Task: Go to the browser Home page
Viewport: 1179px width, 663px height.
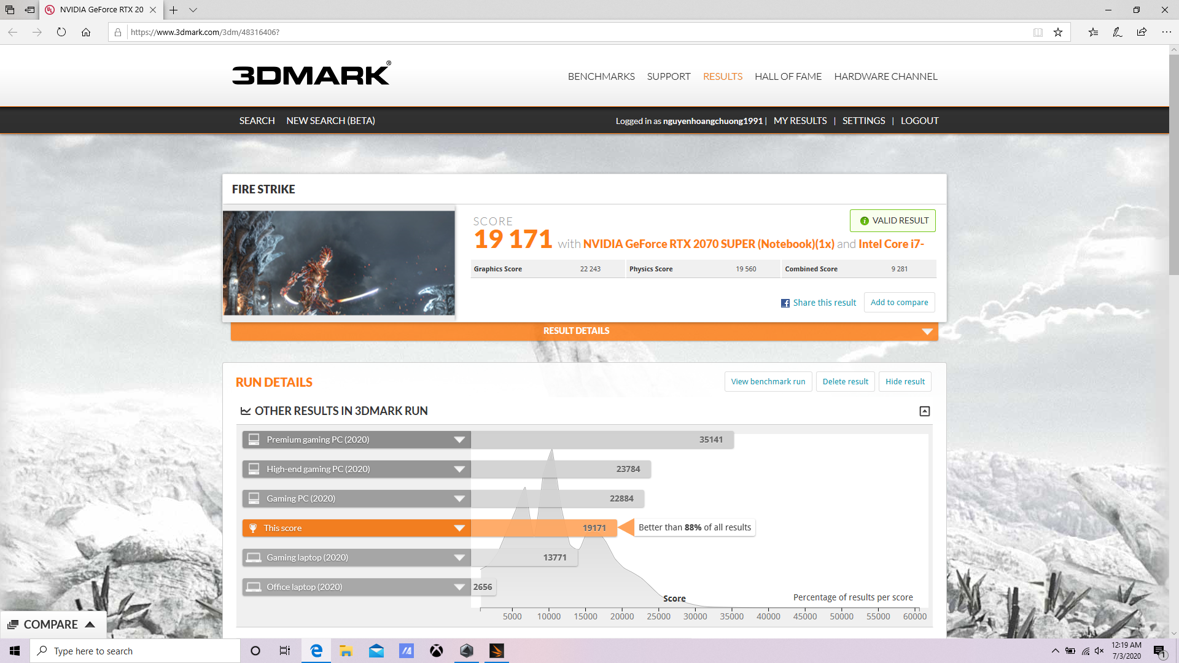Action: 86,33
